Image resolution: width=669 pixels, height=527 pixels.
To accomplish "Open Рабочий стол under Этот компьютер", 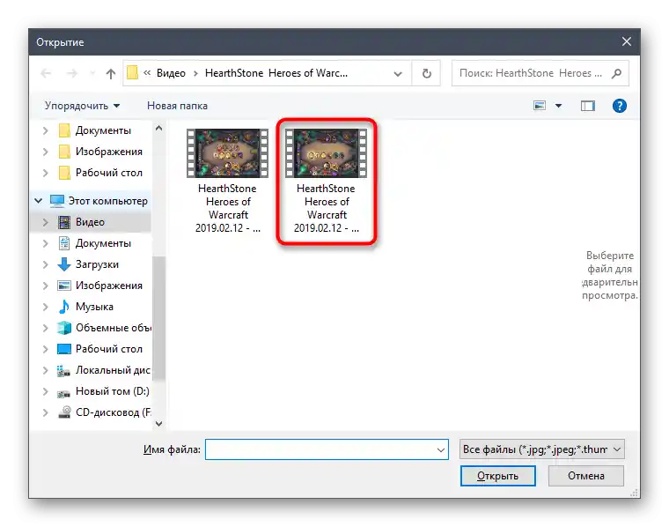I will (x=109, y=349).
